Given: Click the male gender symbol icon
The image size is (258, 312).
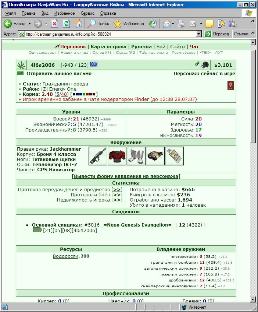Looking at the screenshot, I should pyautogui.click(x=197, y=64).
